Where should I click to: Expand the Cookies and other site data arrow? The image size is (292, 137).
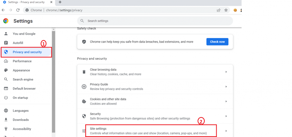point(226,101)
